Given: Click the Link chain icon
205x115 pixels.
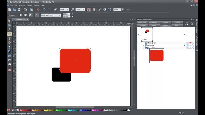Looking at the screenshot, I should click(x=100, y=10).
